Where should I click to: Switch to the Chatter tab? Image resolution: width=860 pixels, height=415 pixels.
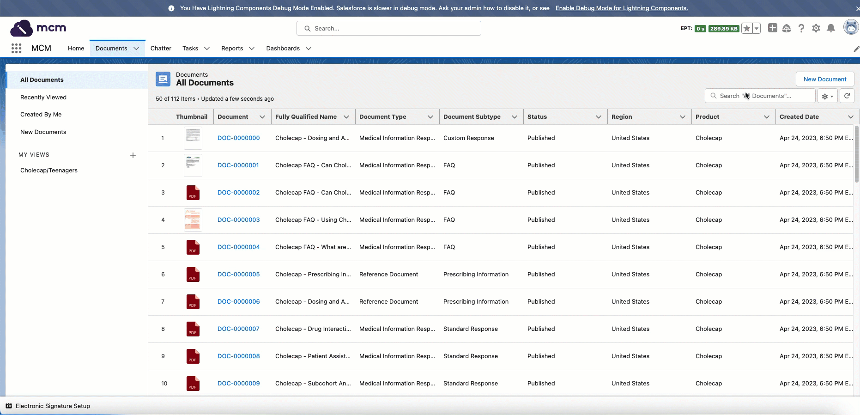click(x=161, y=49)
